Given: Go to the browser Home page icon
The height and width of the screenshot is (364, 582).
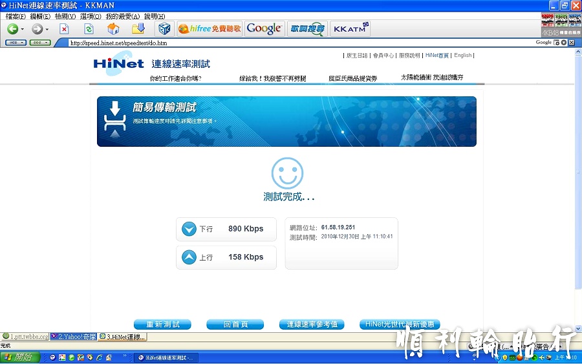Looking at the screenshot, I should pos(113,28).
